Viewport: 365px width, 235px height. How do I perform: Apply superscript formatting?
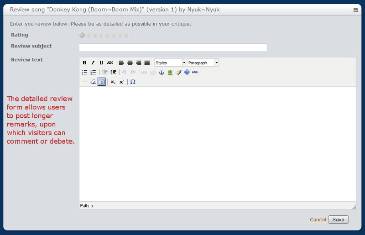(x=122, y=82)
